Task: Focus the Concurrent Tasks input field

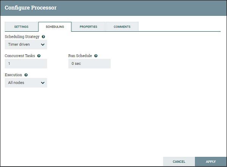Action: pyautogui.click(x=26, y=64)
